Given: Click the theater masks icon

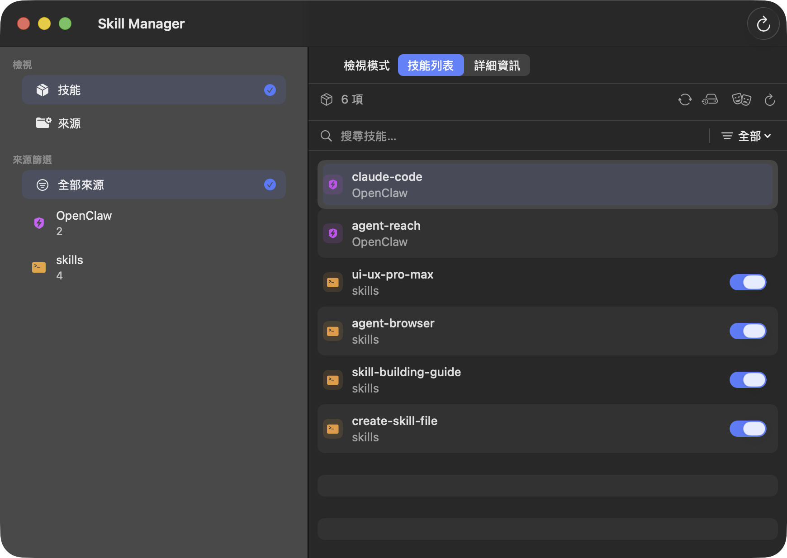Looking at the screenshot, I should (741, 99).
